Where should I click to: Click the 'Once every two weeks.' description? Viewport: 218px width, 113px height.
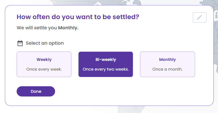point(106,69)
